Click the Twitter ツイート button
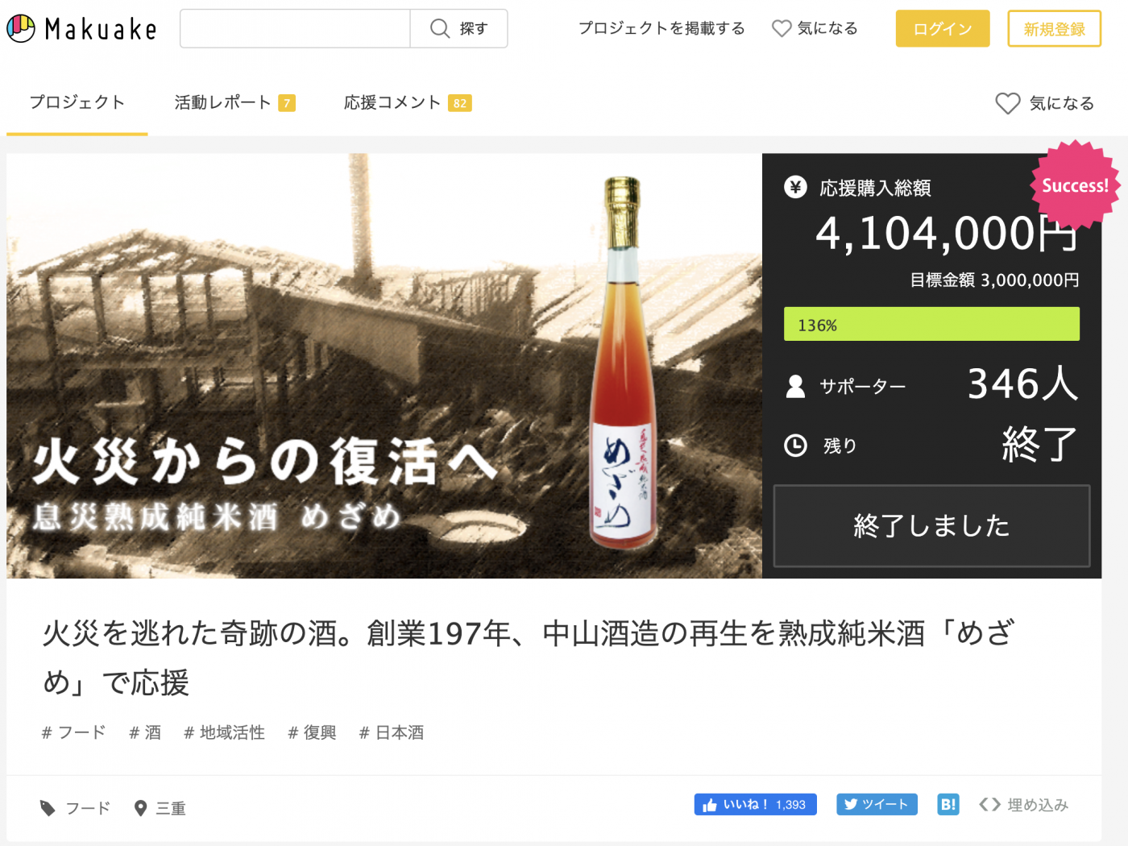The width and height of the screenshot is (1128, 846). click(877, 805)
